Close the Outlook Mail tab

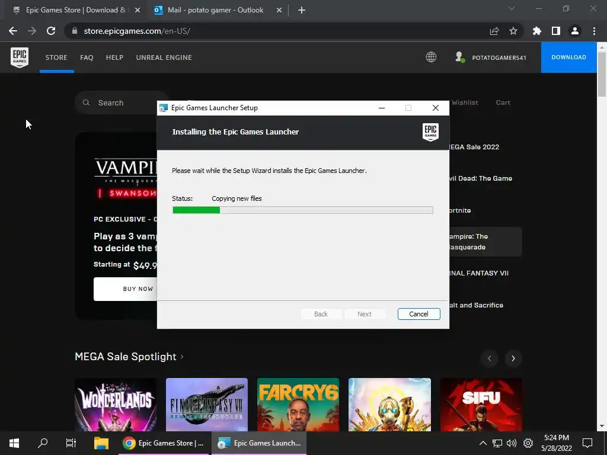(279, 10)
